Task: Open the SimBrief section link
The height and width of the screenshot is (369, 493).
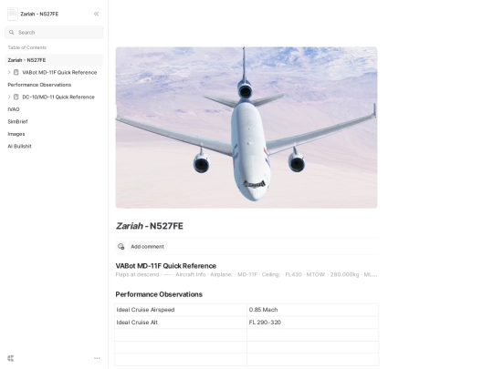Action: [17, 121]
